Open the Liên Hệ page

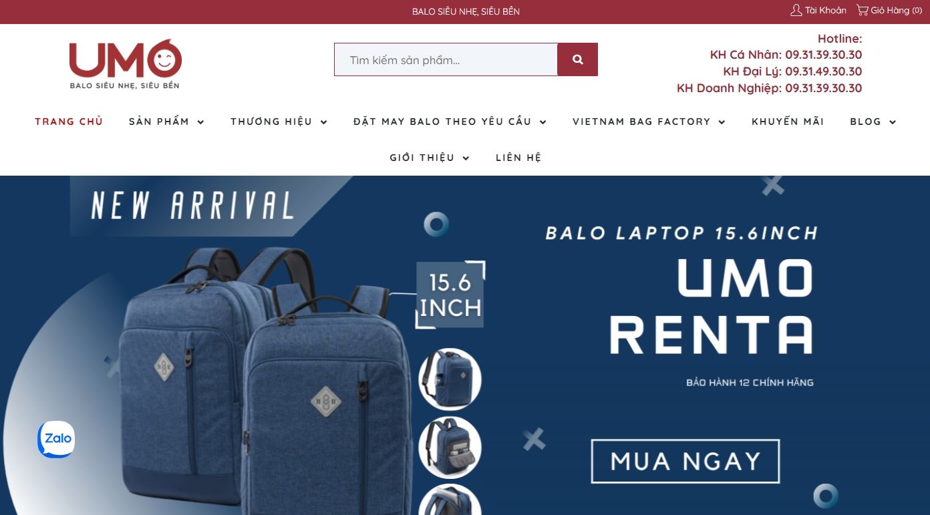coord(518,158)
